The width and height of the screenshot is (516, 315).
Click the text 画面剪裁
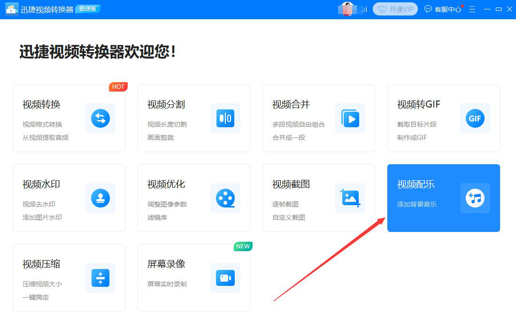pyautogui.click(x=161, y=138)
